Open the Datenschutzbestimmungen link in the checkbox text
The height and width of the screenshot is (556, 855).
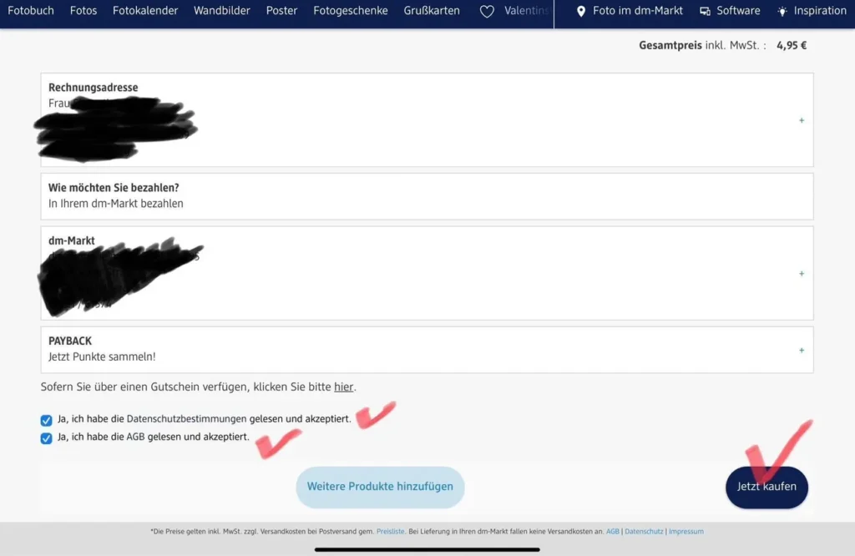[186, 419]
